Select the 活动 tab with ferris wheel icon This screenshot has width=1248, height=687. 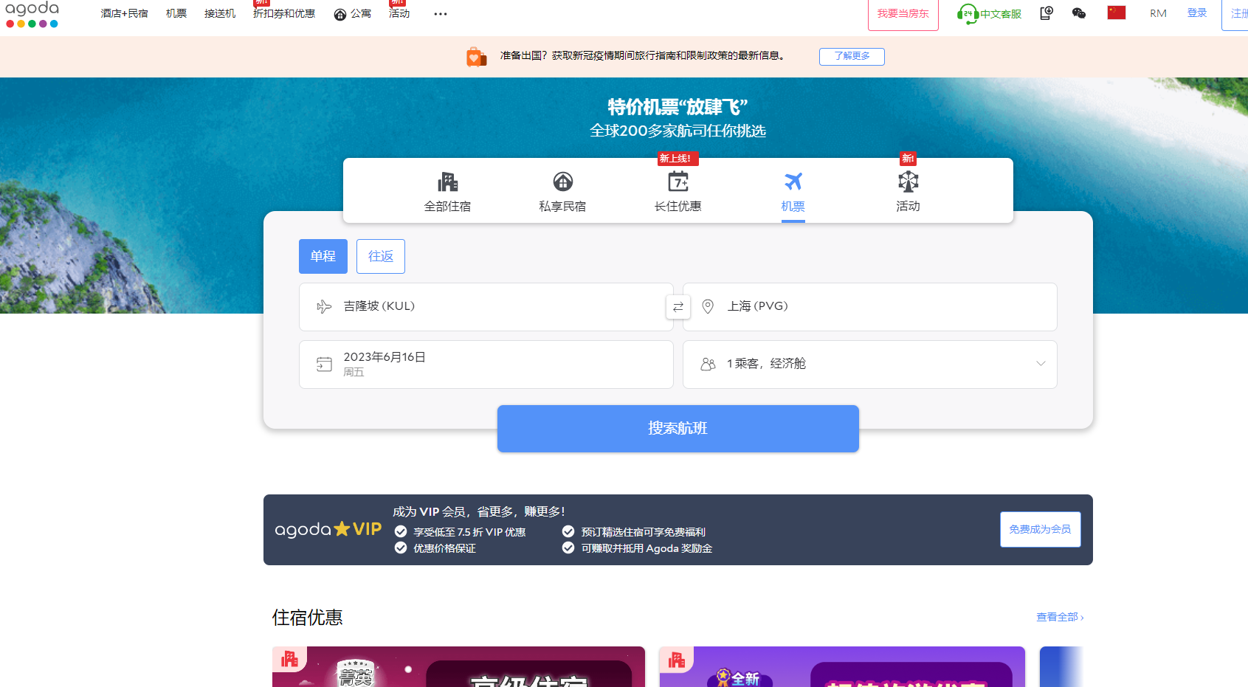point(908,191)
